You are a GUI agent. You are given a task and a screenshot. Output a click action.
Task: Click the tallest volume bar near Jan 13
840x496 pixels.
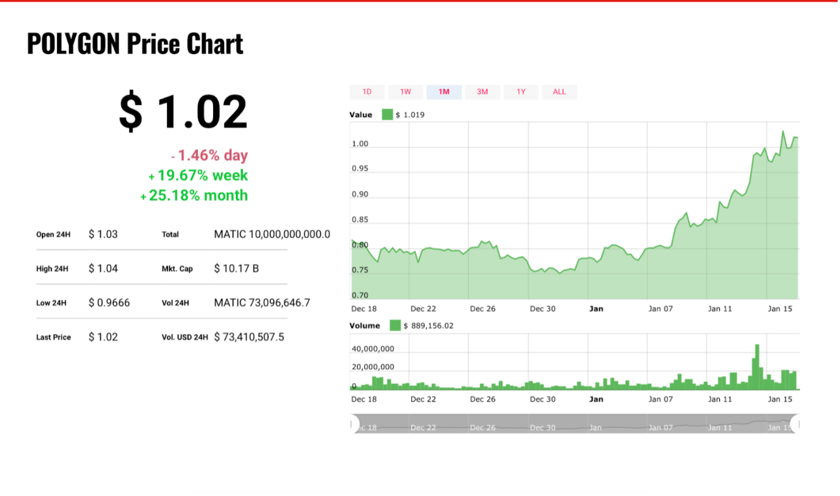pos(757,367)
